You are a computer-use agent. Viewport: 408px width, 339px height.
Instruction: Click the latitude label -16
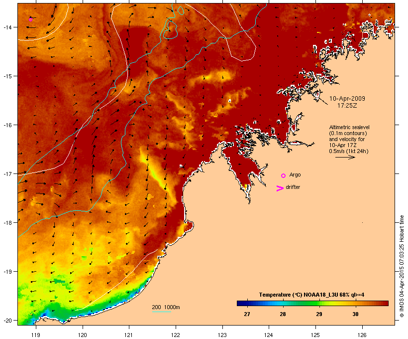coord(7,125)
